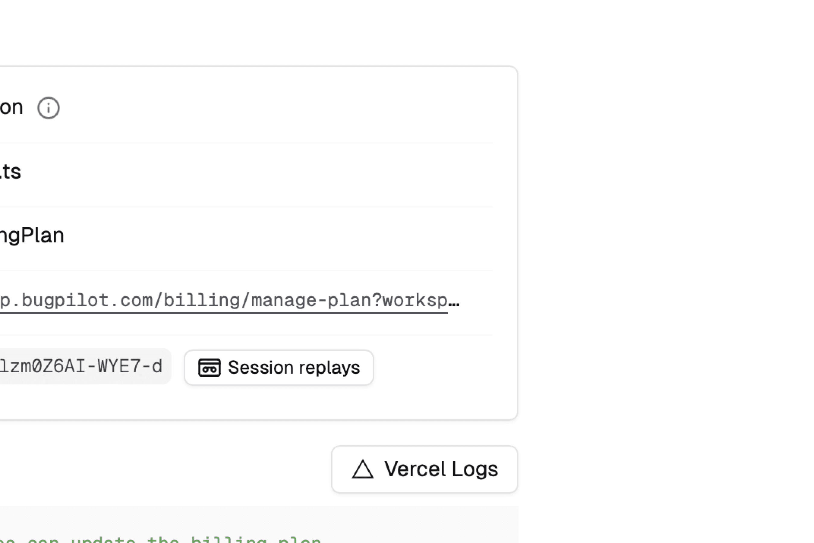Open the Vercel Logs button
Image resolution: width=814 pixels, height=543 pixels.
coord(424,469)
